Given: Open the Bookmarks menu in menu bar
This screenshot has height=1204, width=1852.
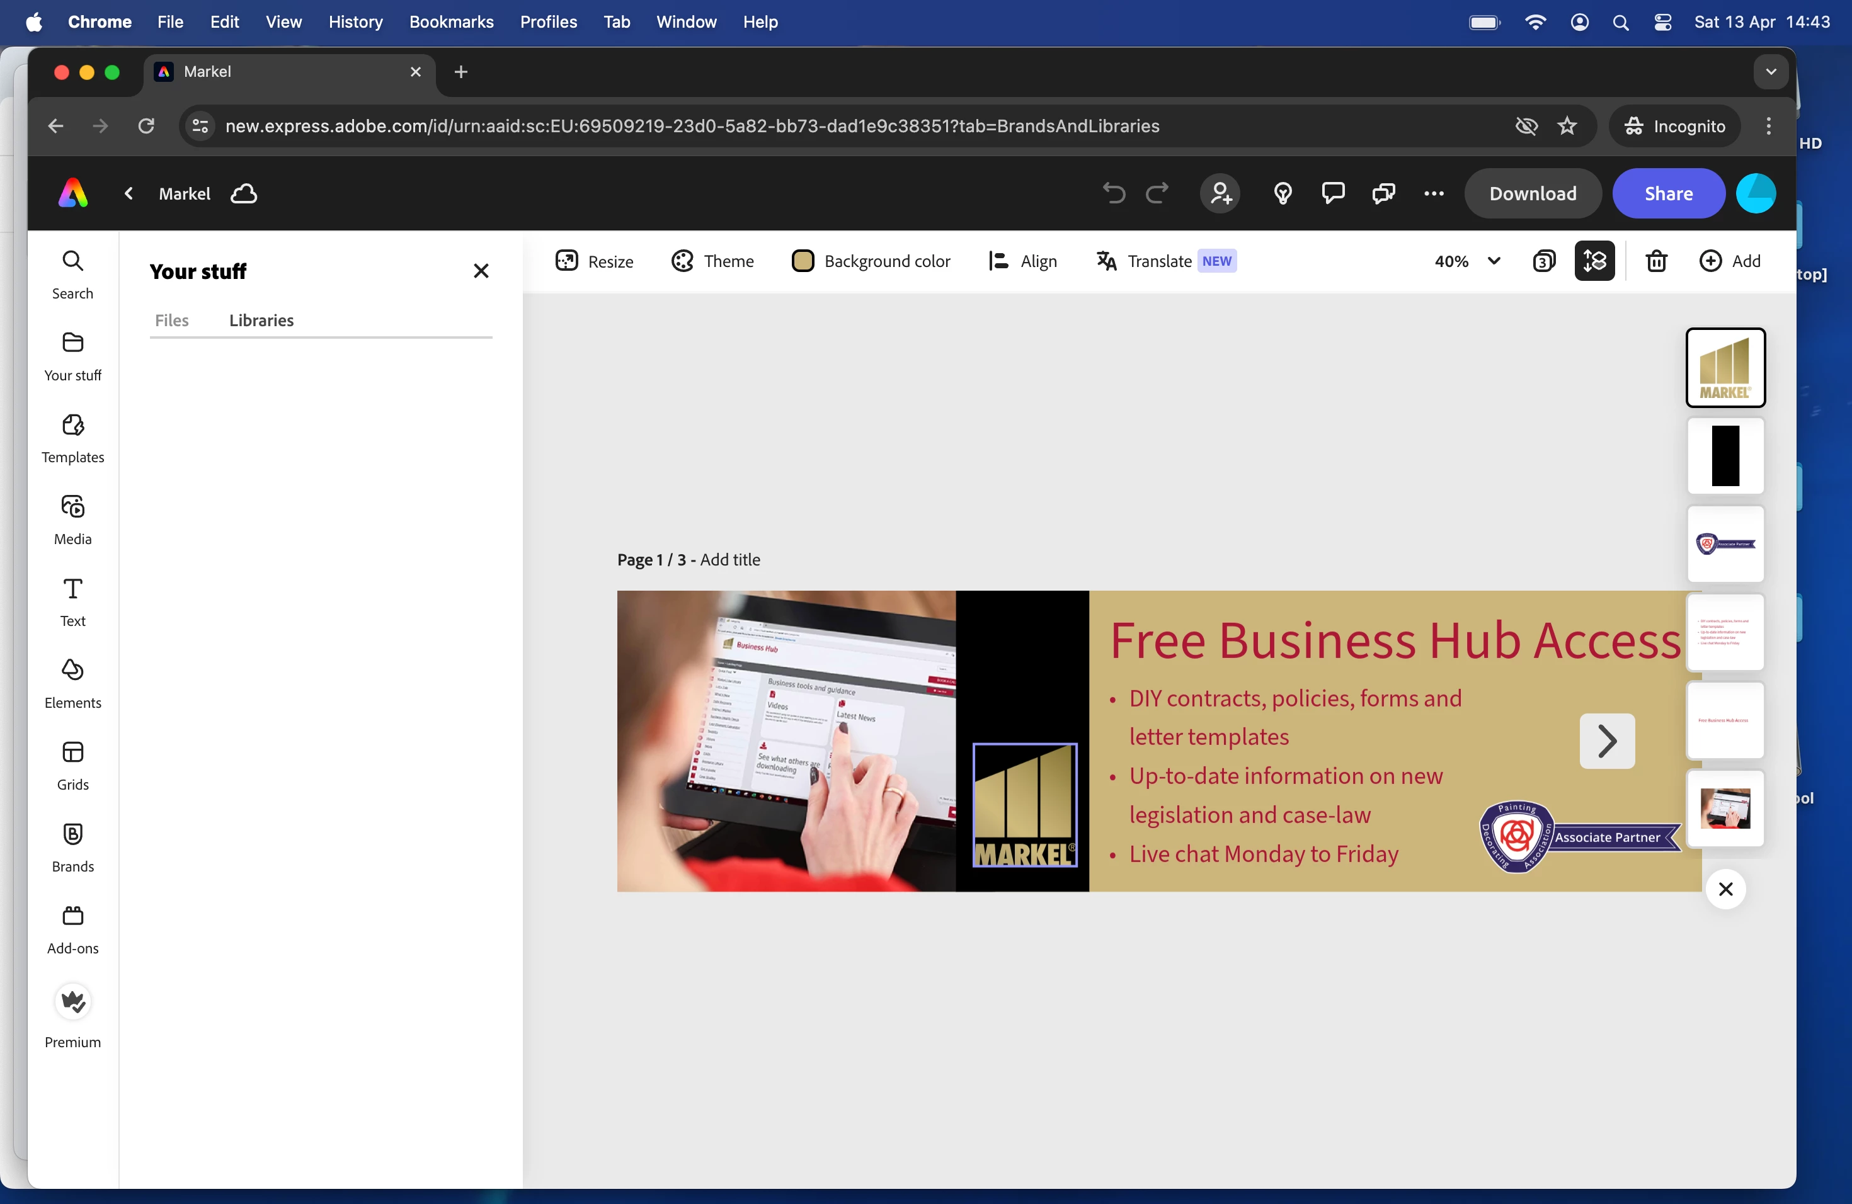Looking at the screenshot, I should coord(451,22).
